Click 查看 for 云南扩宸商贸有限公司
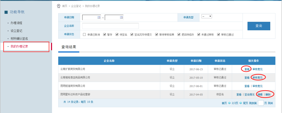The width and height of the screenshot is (282, 113). point(247,69)
